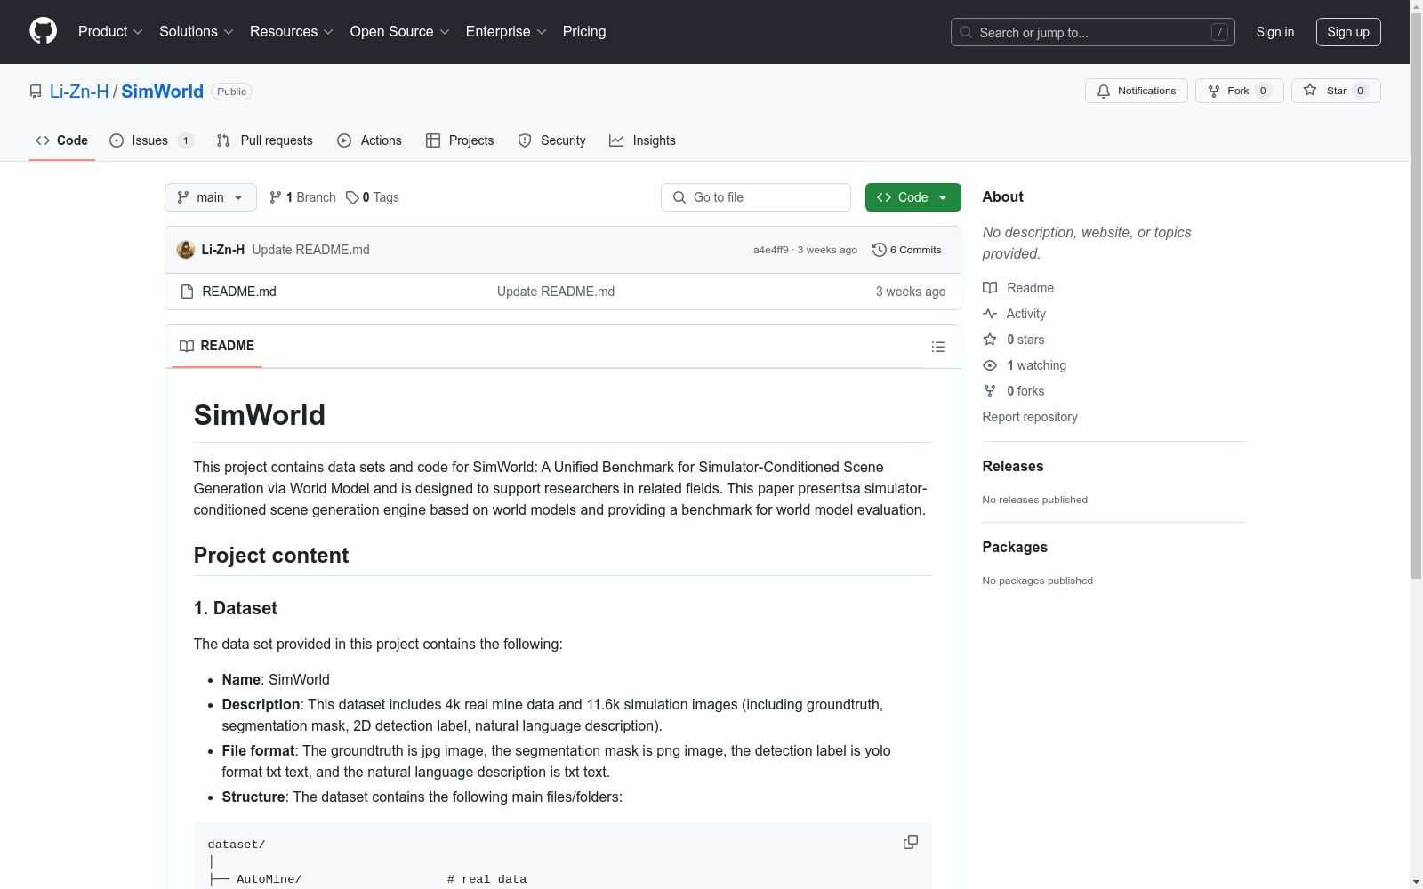Click the Go to file search field

coord(756,197)
